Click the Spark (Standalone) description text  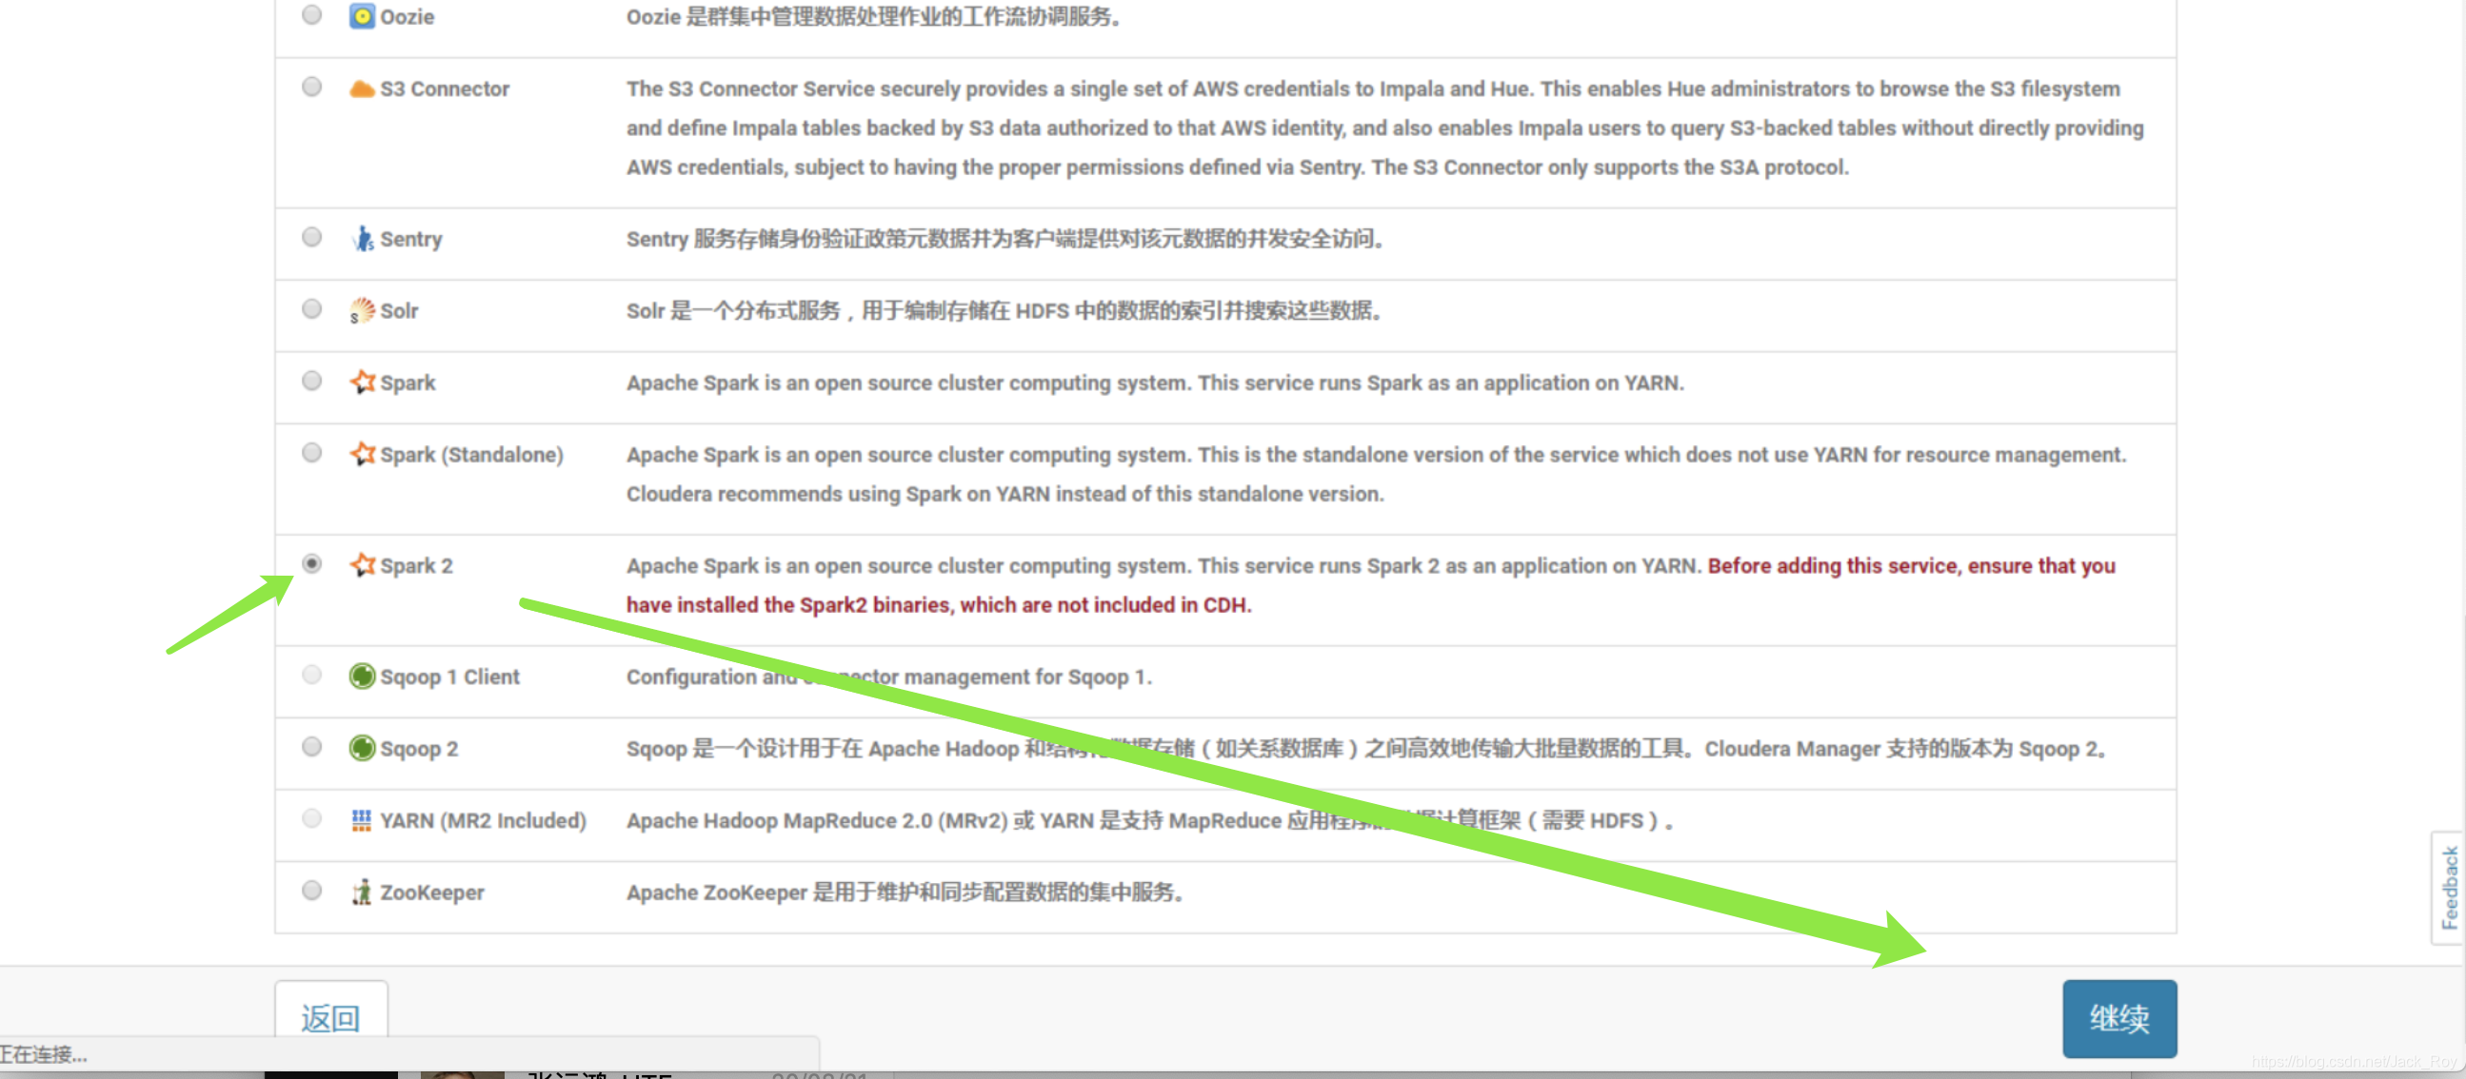click(x=1376, y=474)
